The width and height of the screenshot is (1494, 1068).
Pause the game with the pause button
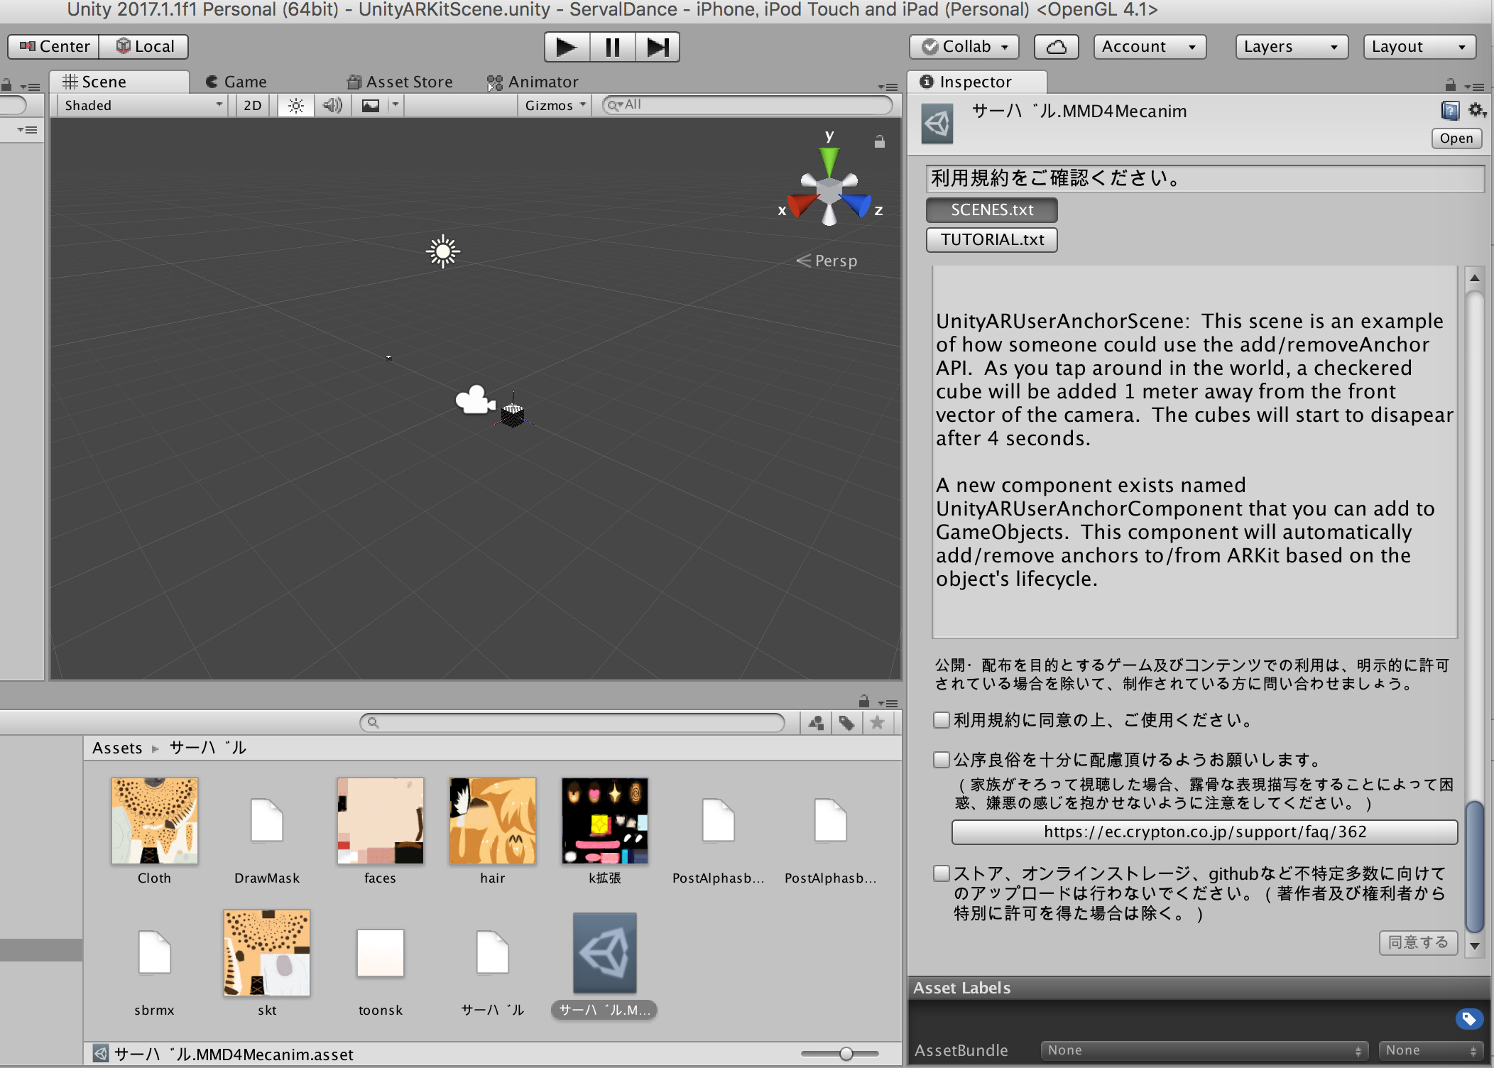tap(612, 47)
